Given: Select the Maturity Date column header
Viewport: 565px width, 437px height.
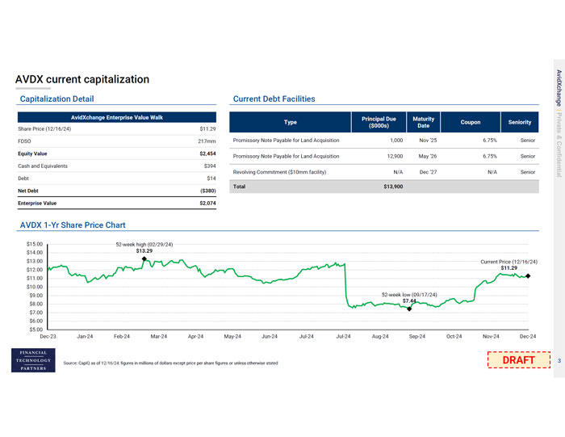Looking at the screenshot, I should point(423,122).
